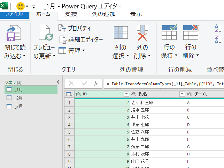Click cell 斎藤 二郎

(x=158, y=147)
